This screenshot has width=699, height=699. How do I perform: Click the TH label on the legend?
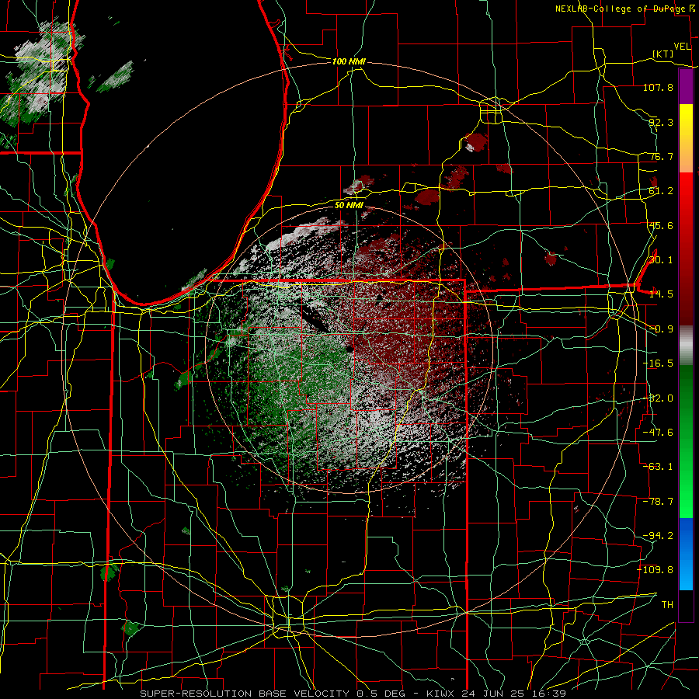(x=667, y=605)
